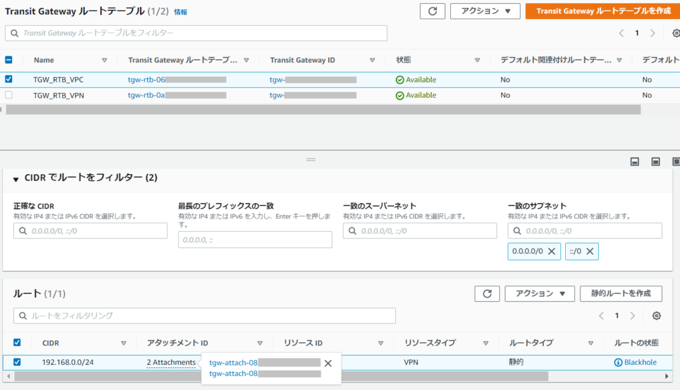Sort routes by ルートタイプ column
680x390 pixels.
[590, 343]
